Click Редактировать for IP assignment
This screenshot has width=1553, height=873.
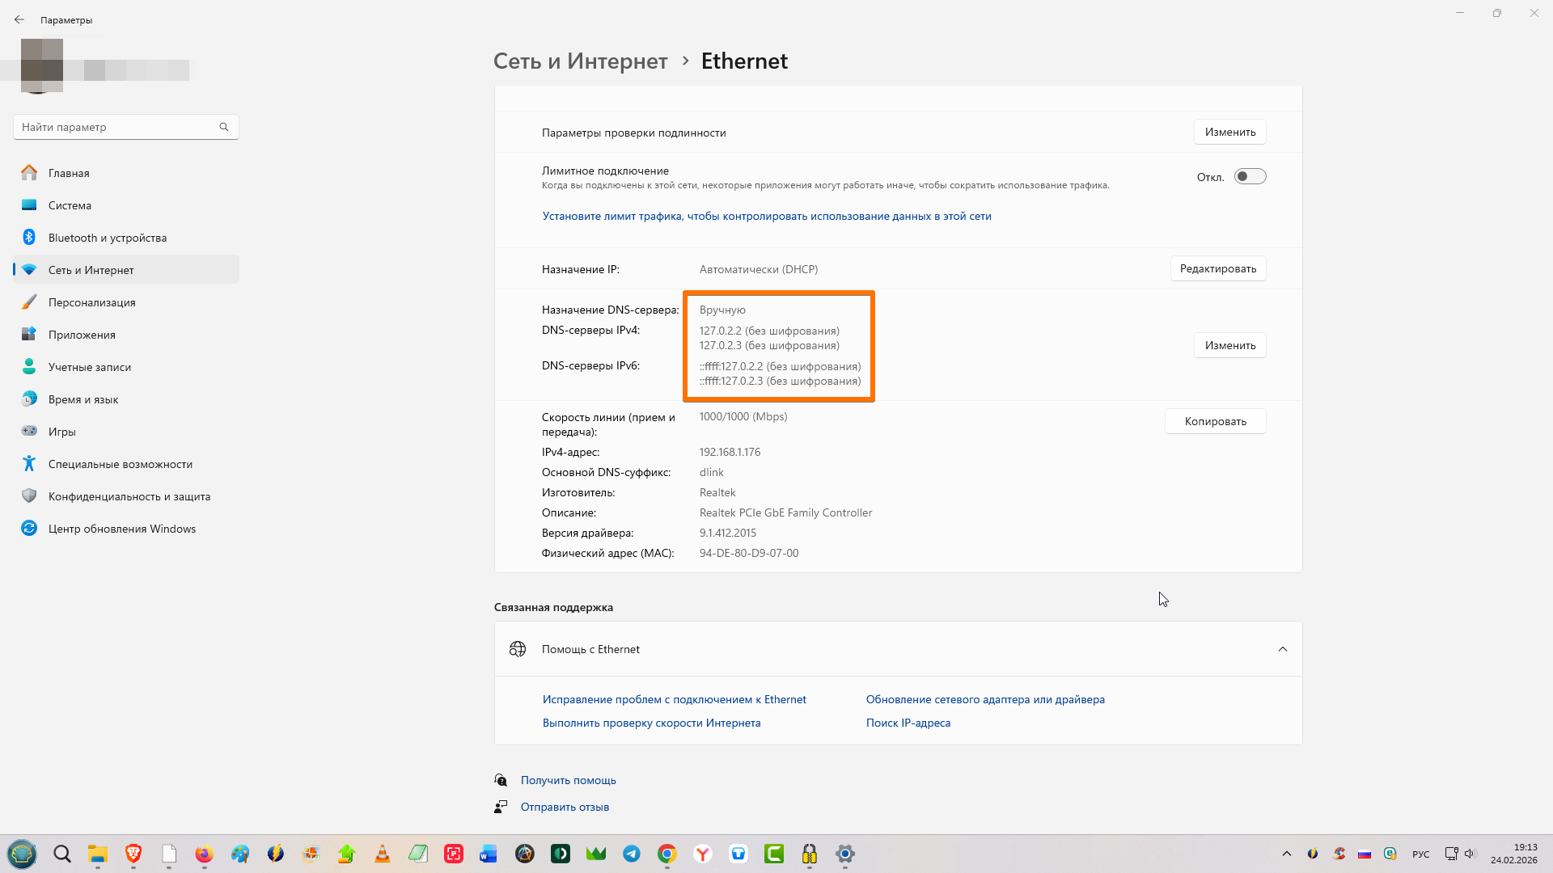click(1217, 268)
